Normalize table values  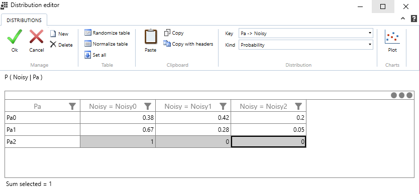pos(106,44)
